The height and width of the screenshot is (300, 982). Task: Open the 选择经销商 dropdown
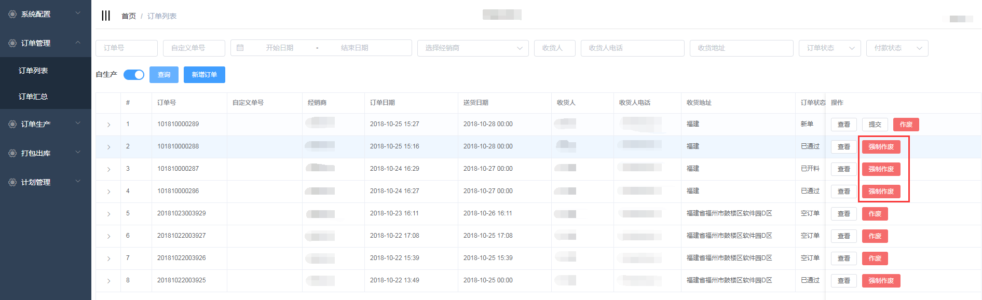[473, 48]
